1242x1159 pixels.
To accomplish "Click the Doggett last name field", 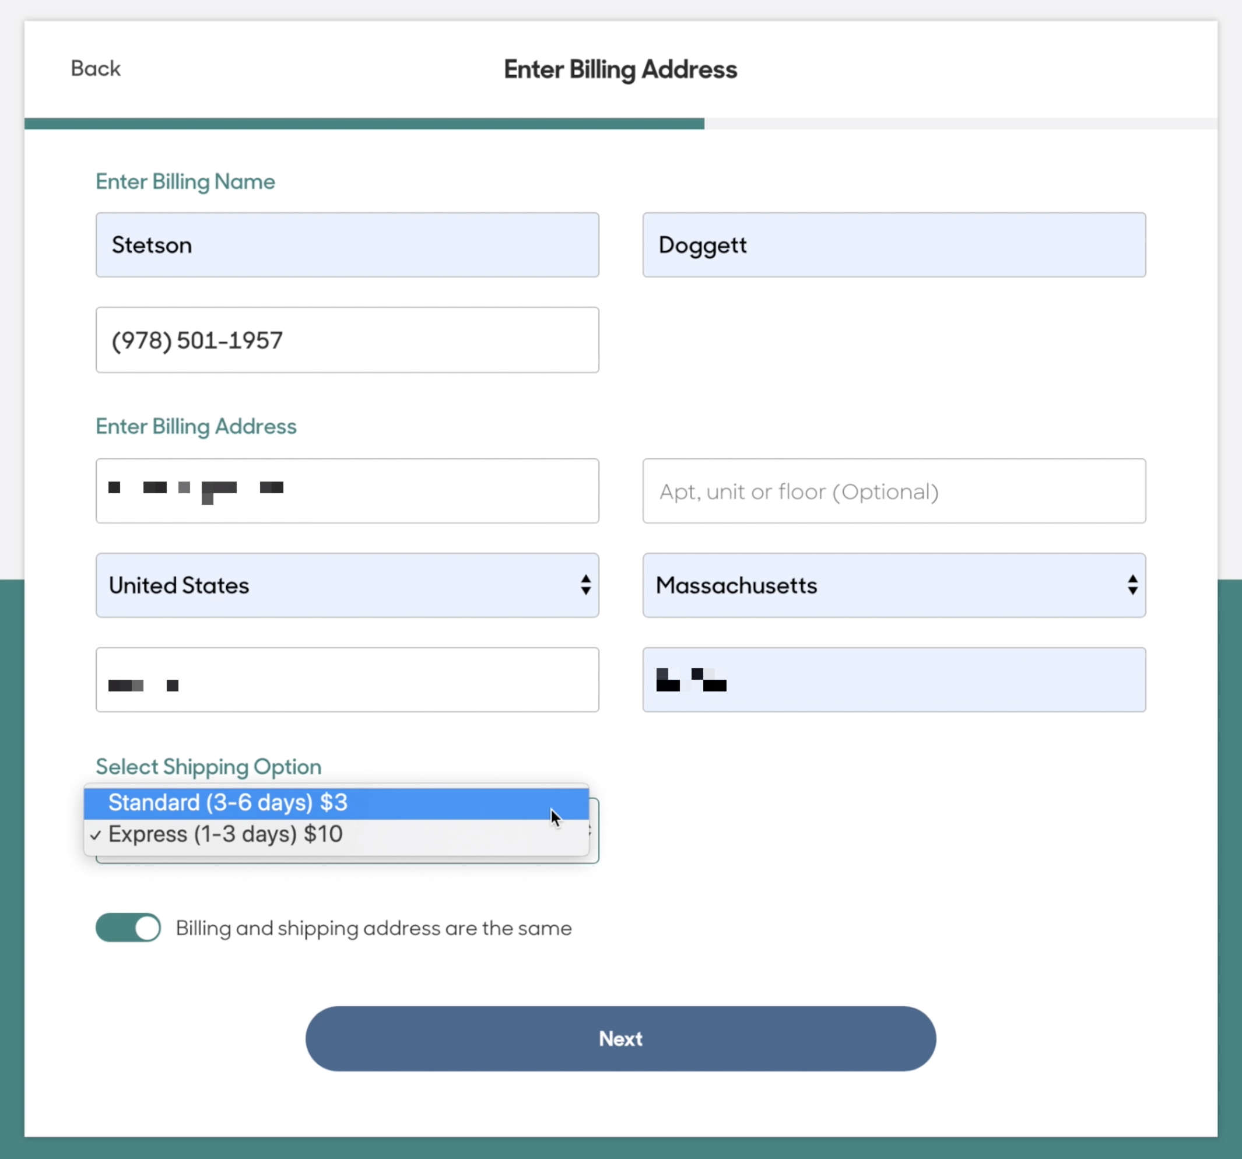I will 894,245.
